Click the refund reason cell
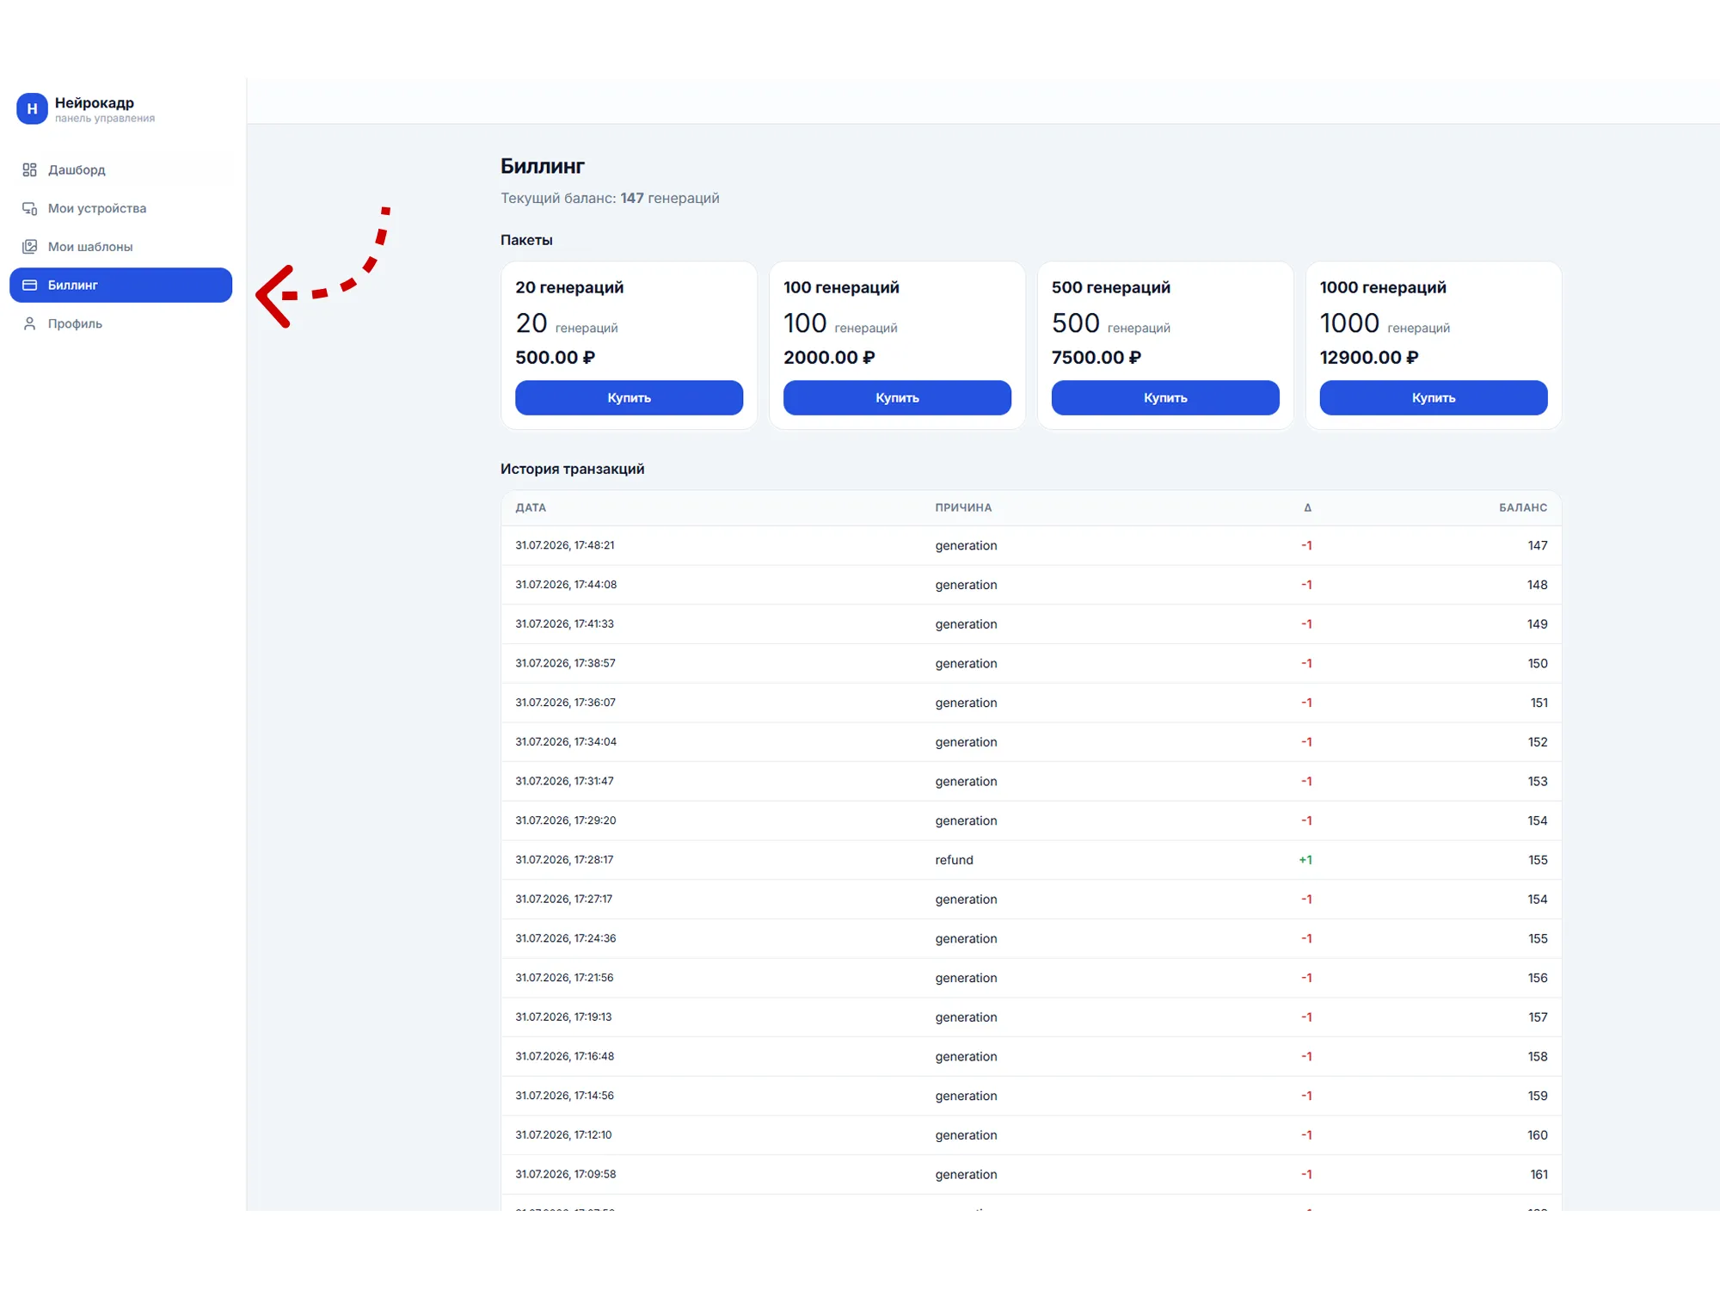This screenshot has height=1290, width=1720. (x=955, y=860)
